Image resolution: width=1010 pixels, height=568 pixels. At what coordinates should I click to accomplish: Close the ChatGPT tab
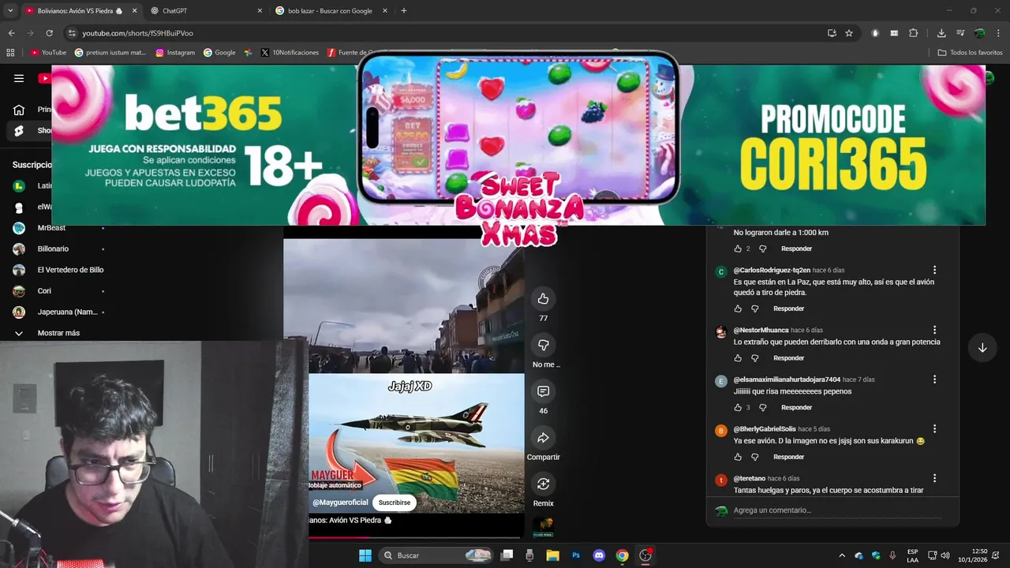260,11
